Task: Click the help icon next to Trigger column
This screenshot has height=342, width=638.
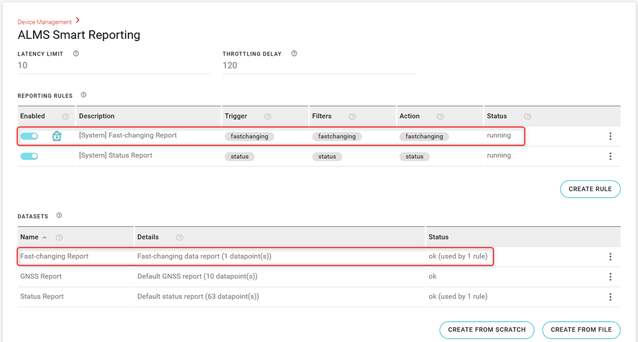Action: (x=267, y=117)
